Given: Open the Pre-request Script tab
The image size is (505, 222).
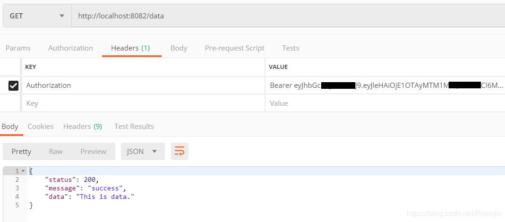Looking at the screenshot, I should (x=234, y=48).
